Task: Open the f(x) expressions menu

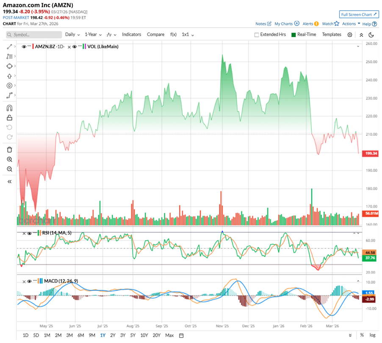Action: pyautogui.click(x=173, y=35)
